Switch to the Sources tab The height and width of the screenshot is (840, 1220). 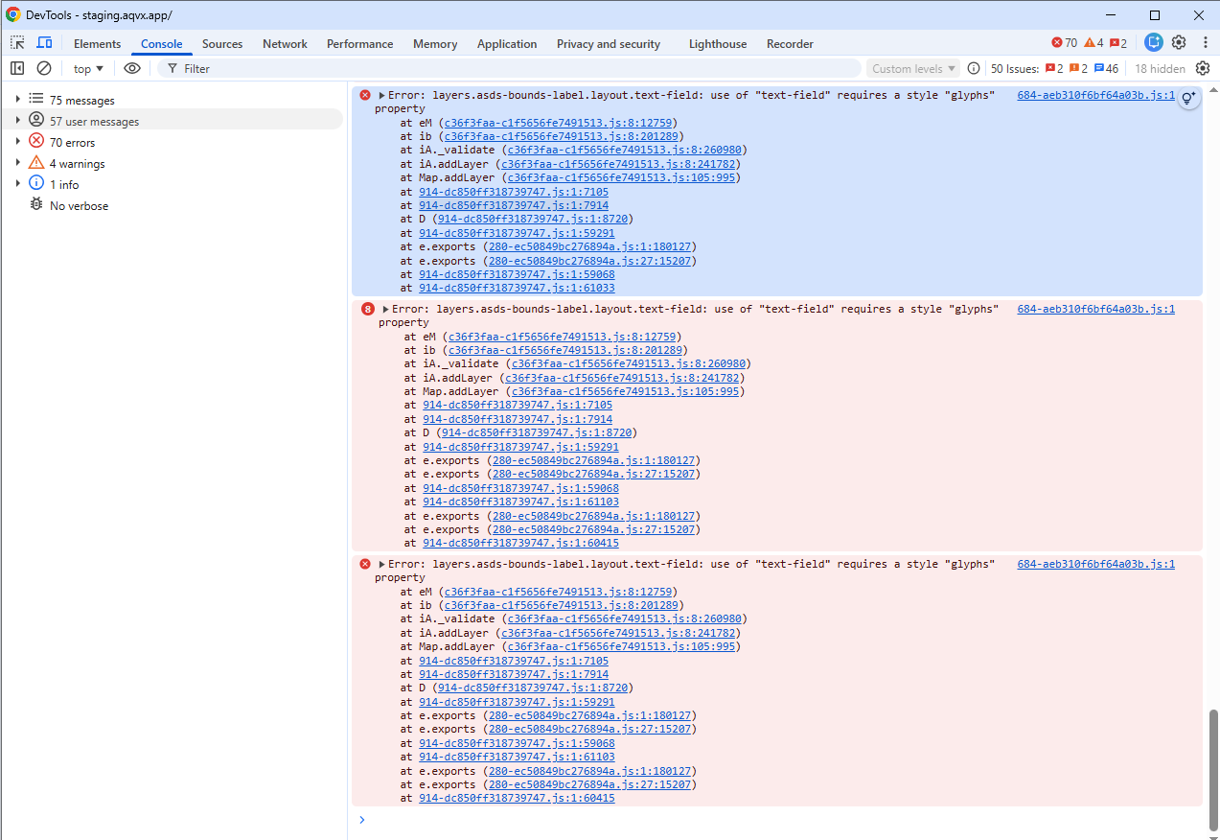(222, 44)
